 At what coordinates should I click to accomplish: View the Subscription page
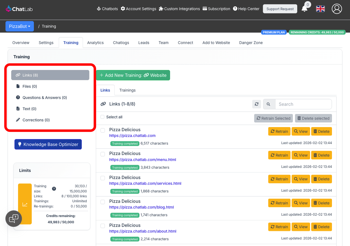[216, 9]
